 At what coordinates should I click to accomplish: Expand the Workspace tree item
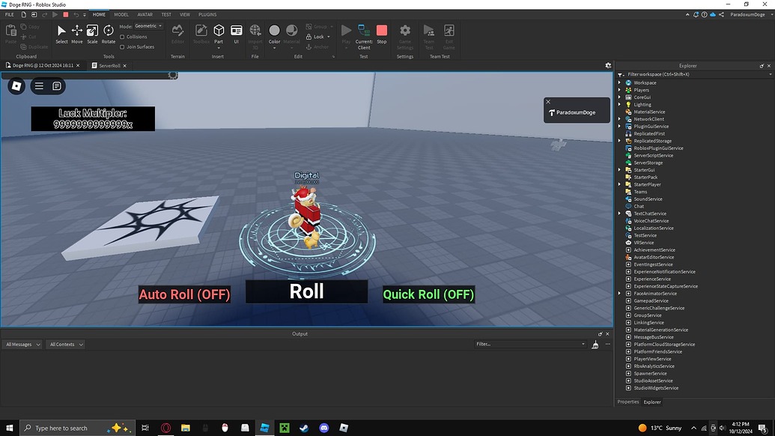tap(619, 82)
